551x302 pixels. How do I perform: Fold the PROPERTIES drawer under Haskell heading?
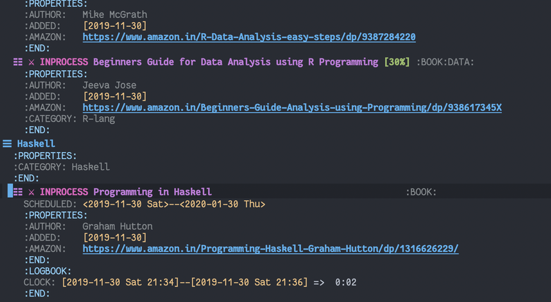(45, 155)
